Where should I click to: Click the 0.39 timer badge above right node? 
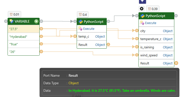153,9
